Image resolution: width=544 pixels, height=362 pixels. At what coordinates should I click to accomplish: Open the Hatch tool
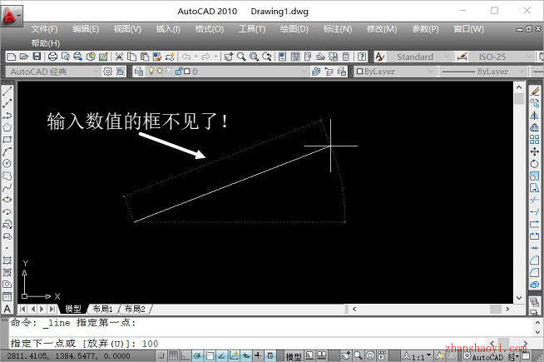point(7,260)
